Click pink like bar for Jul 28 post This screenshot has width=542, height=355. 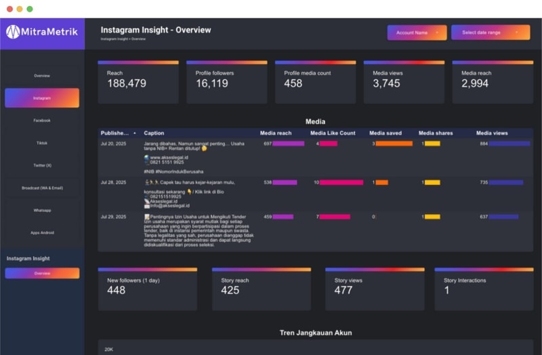point(341,182)
